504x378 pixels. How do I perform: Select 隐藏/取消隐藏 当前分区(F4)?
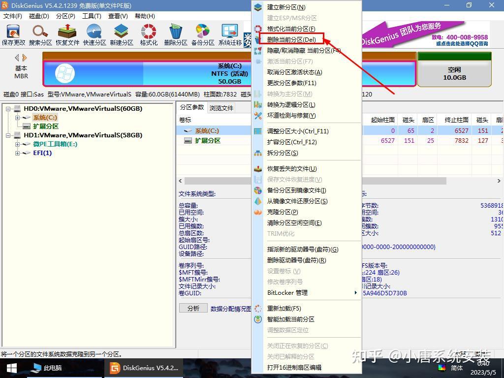[304, 51]
